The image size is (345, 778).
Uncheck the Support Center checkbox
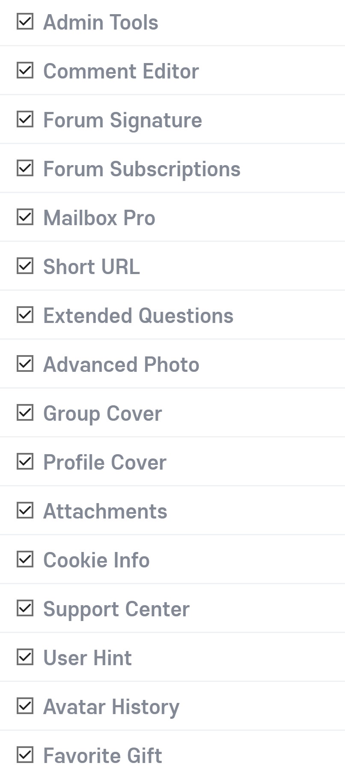click(25, 608)
